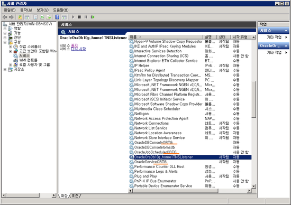Click the Export list toolbar icon
This screenshot has width=291, height=205.
[x=49, y=17]
